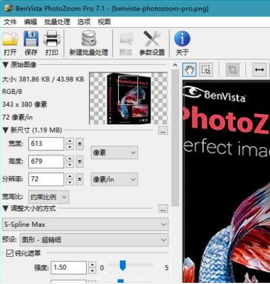Decrease 强度 with down stepper
Screen dimensions: 270x284
tap(92, 271)
